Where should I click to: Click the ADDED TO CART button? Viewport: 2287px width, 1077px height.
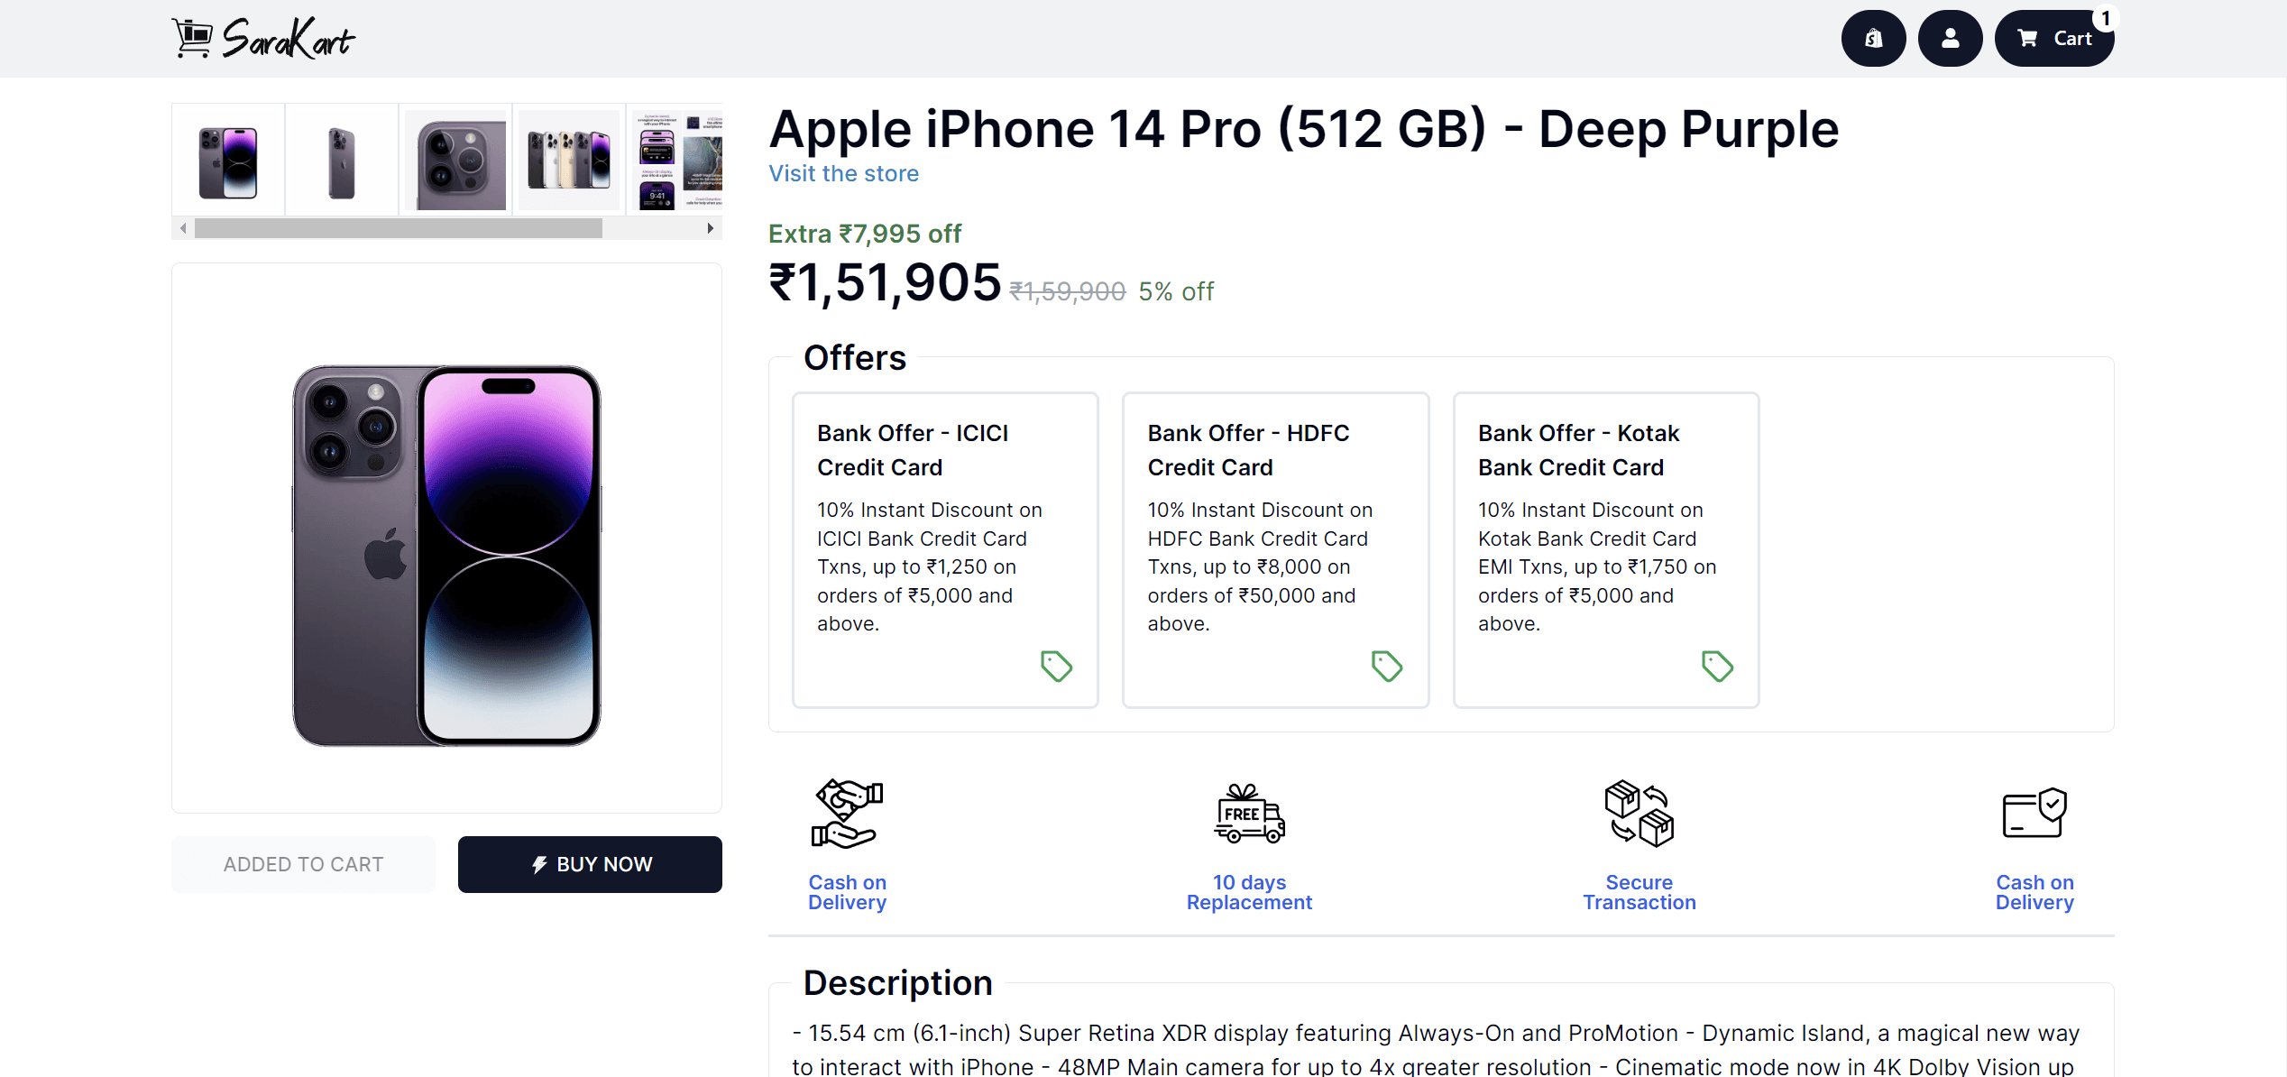click(x=303, y=864)
